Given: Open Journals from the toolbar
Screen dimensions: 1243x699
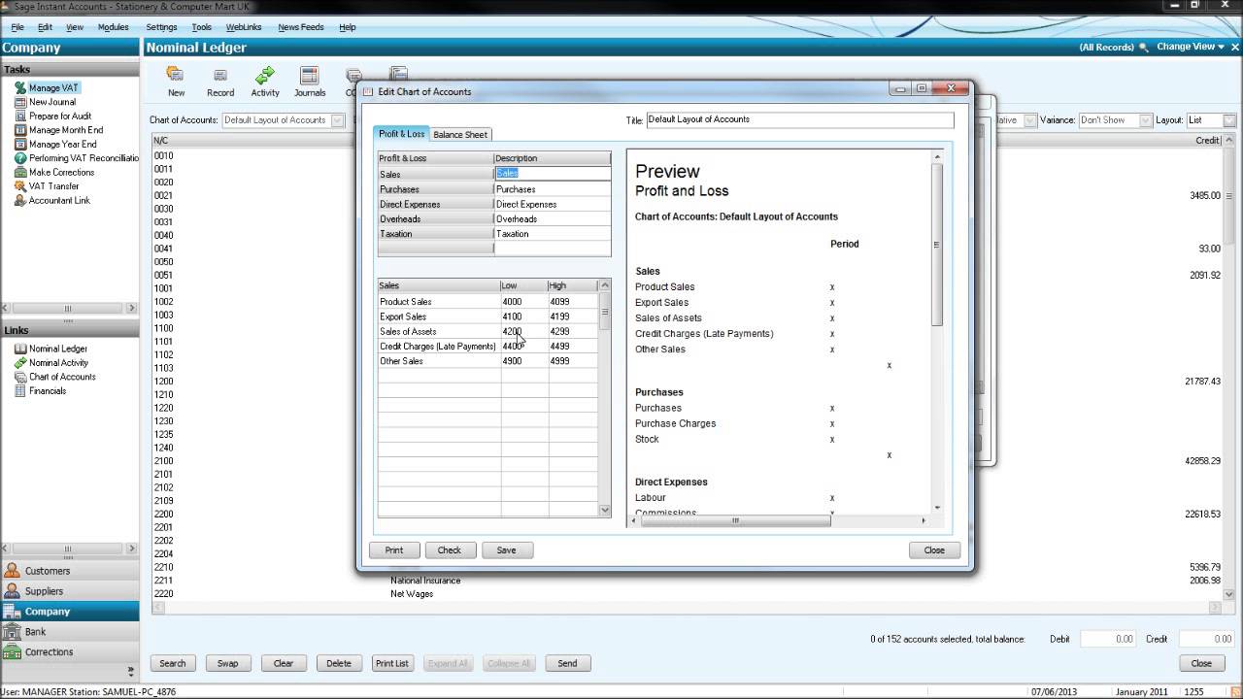Looking at the screenshot, I should pos(309,80).
